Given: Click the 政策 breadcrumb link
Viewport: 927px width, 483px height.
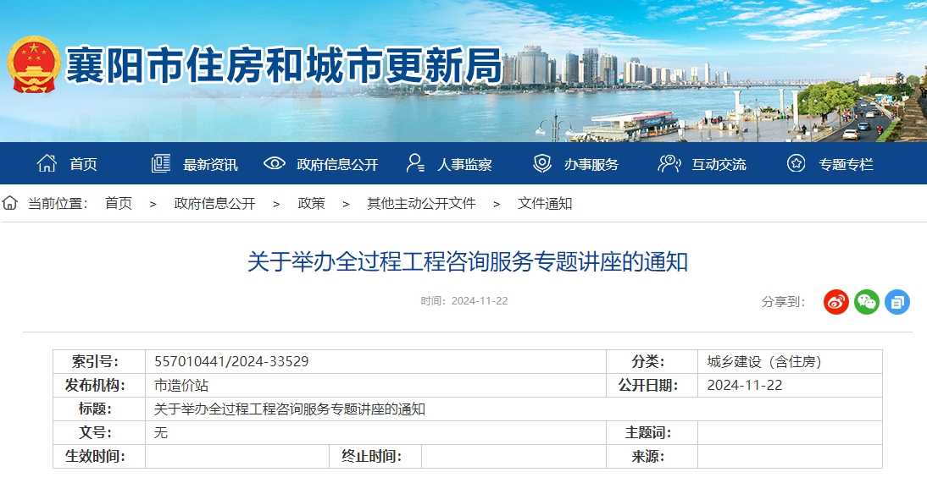Looking at the screenshot, I should (311, 204).
